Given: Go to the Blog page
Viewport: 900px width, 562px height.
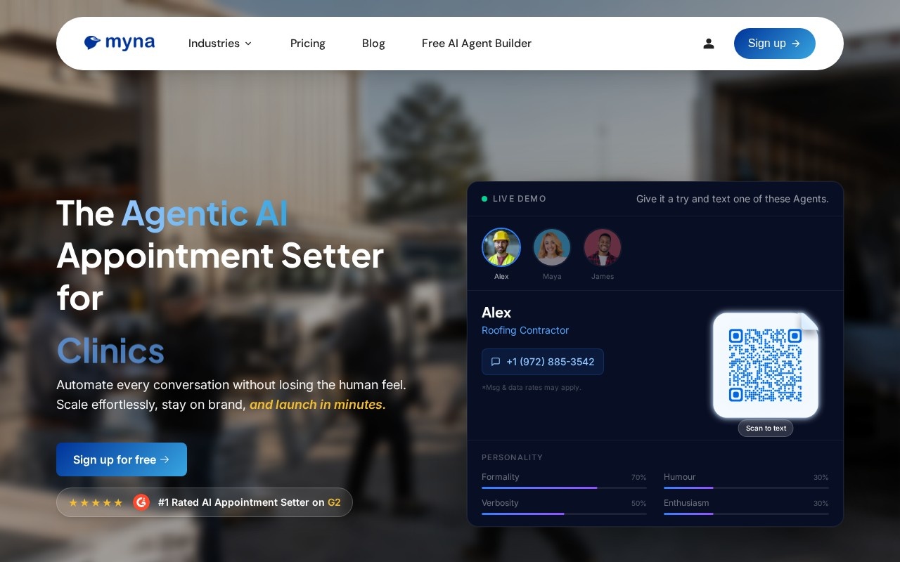Looking at the screenshot, I should 373,44.
